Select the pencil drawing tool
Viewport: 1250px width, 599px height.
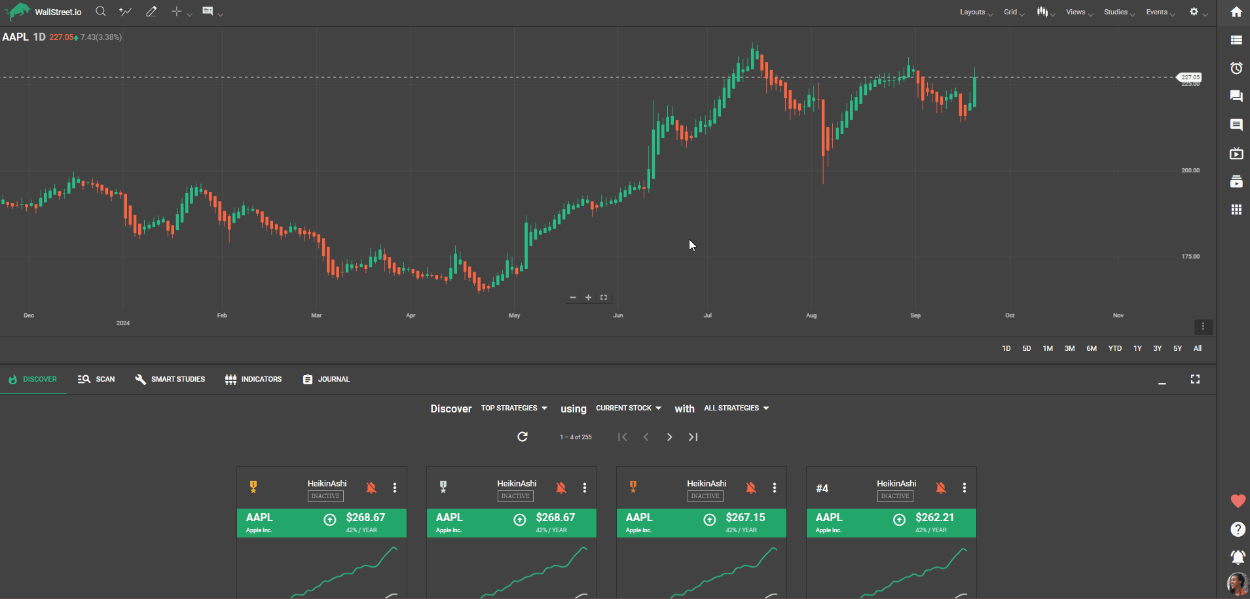point(151,12)
